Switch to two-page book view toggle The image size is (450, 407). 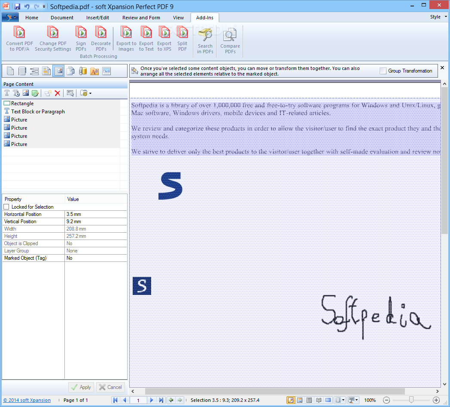(x=319, y=400)
